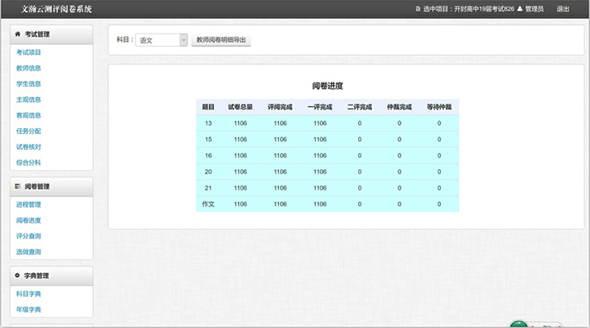Open 科目字典 under 字典管理

[x=29, y=293]
